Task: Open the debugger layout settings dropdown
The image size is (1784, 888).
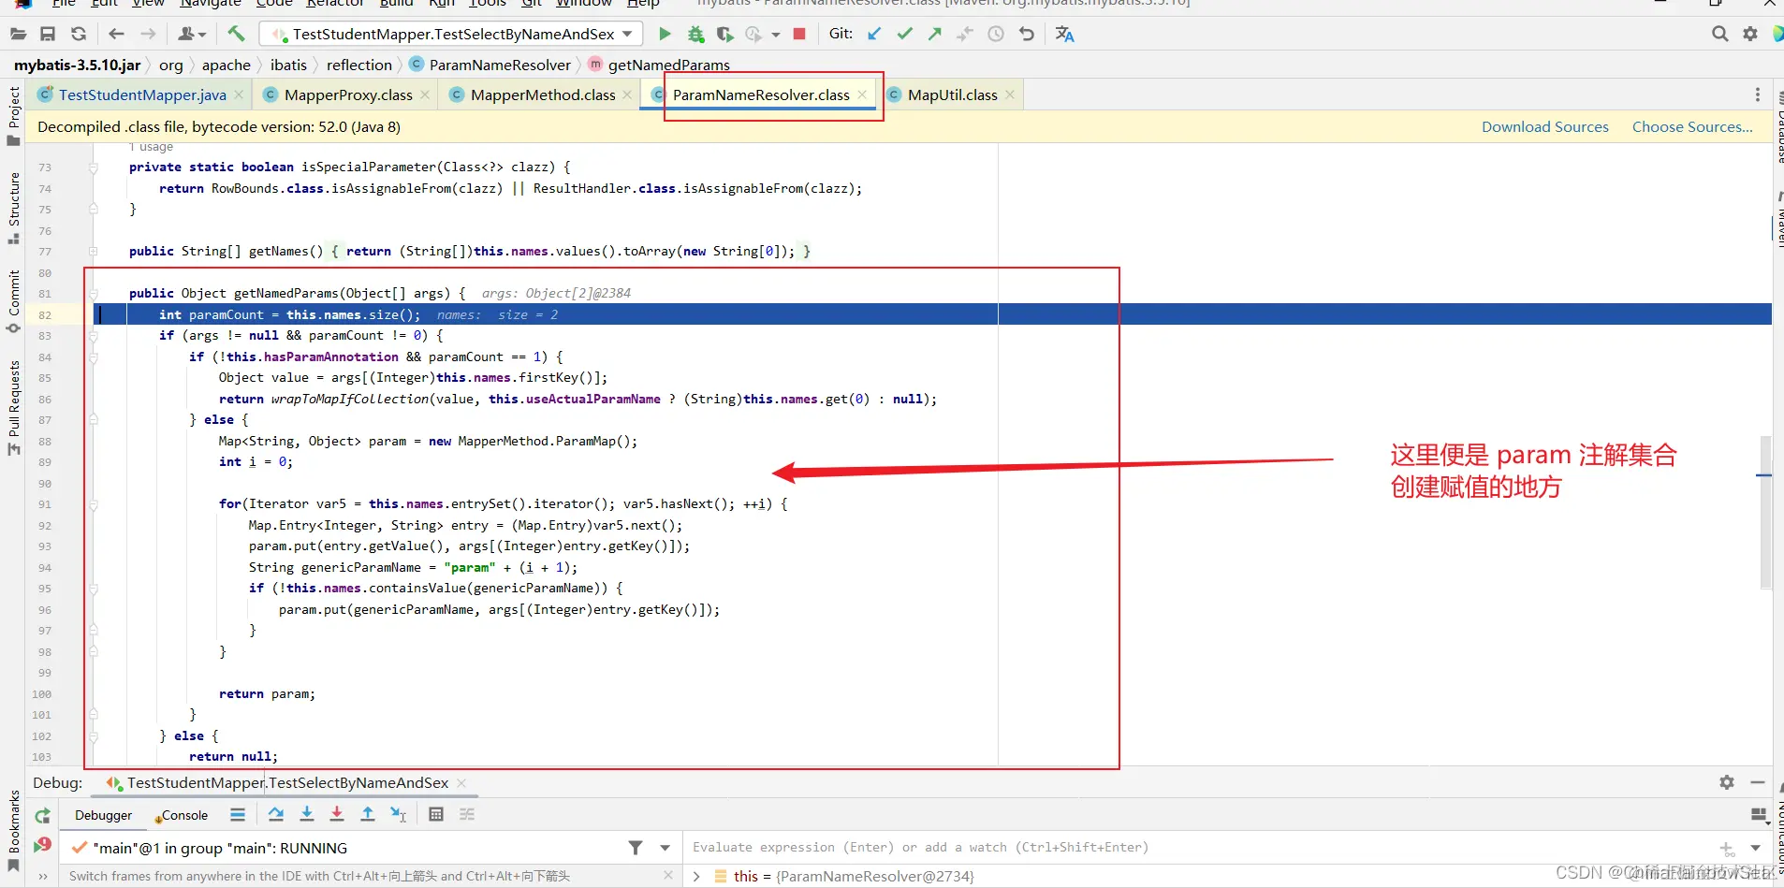Action: pos(1759,815)
